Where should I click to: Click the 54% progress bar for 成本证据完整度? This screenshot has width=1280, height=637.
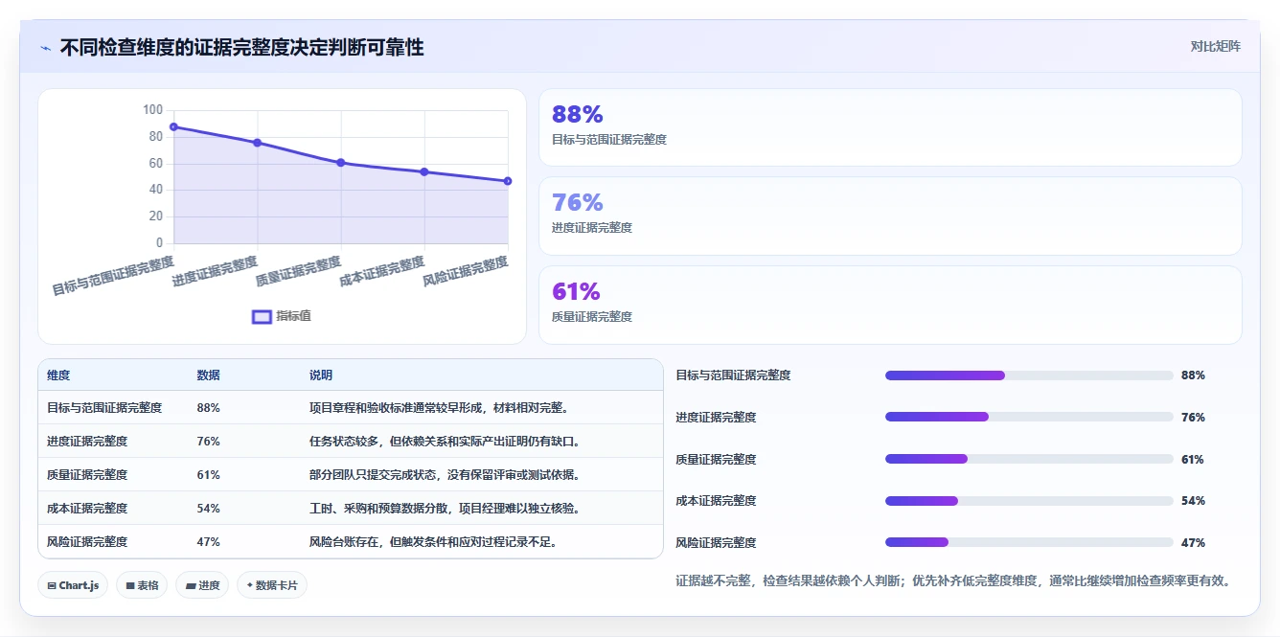click(x=1029, y=501)
